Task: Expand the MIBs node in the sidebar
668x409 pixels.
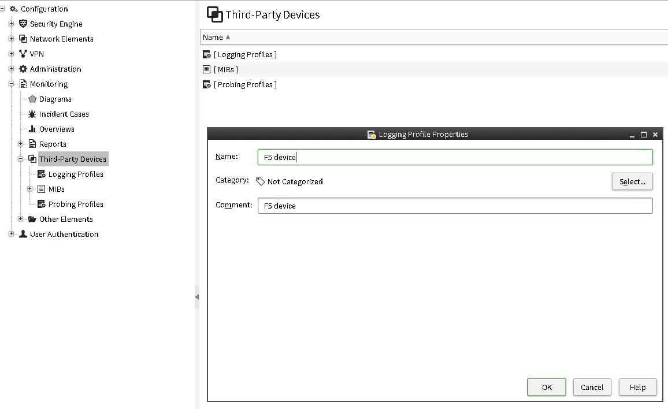Action: click(29, 189)
